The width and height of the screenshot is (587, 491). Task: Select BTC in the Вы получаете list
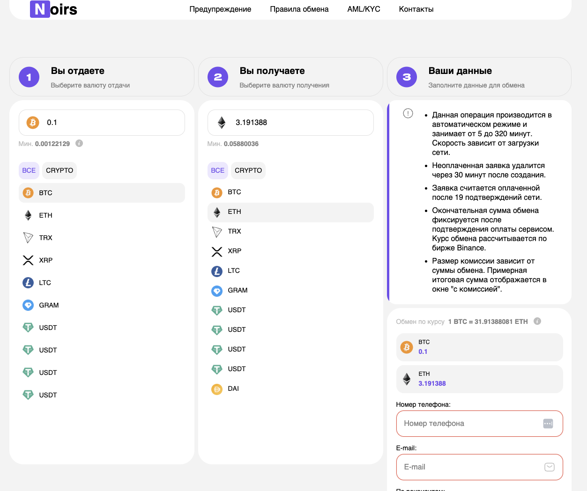pos(290,192)
